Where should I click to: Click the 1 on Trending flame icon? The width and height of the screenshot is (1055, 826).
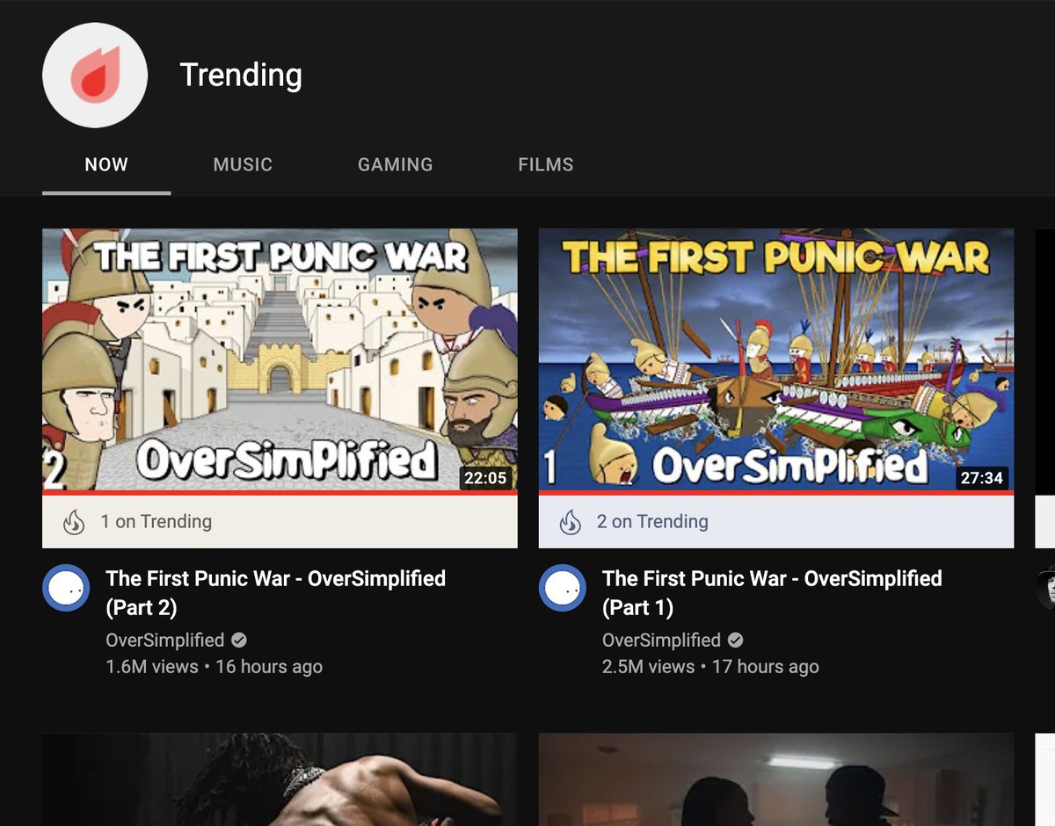coord(74,522)
